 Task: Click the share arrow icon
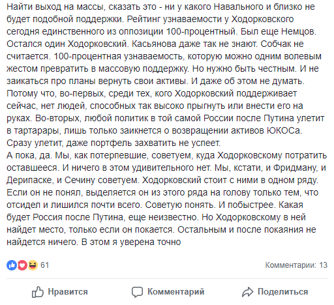[247, 292]
